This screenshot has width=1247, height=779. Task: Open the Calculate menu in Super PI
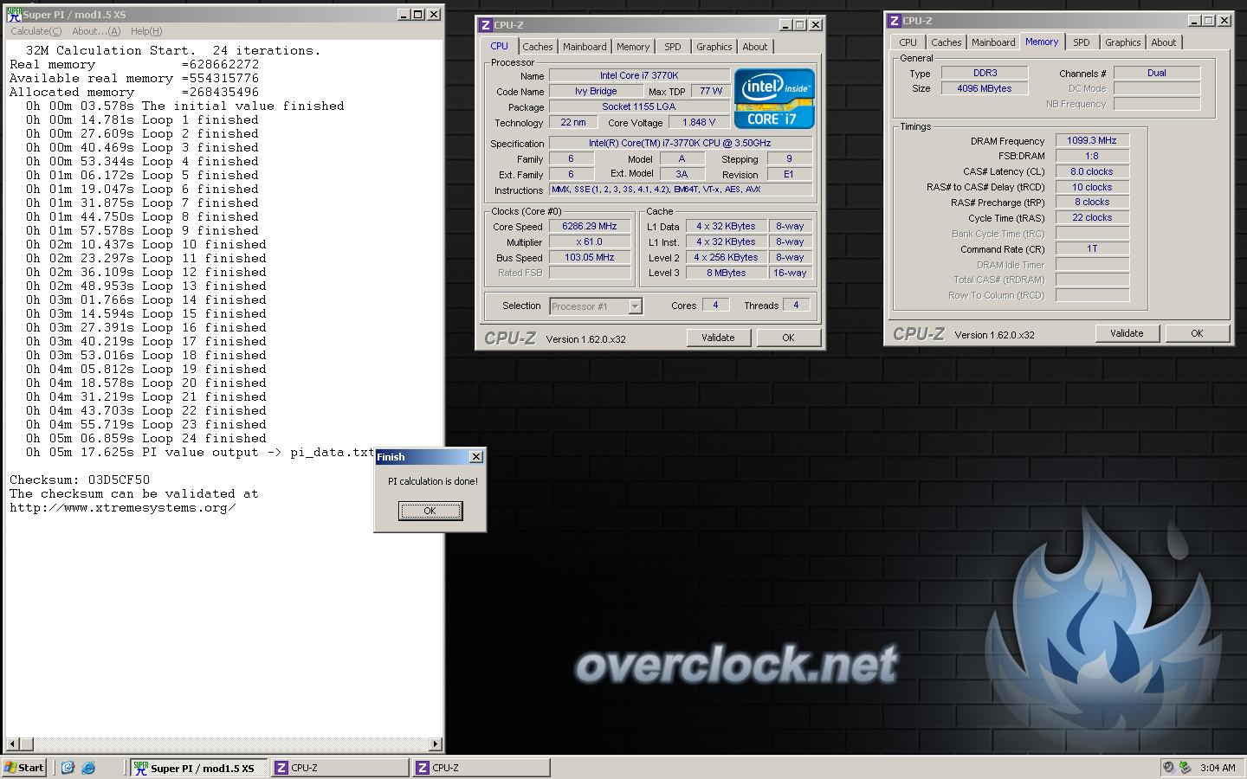(x=36, y=31)
